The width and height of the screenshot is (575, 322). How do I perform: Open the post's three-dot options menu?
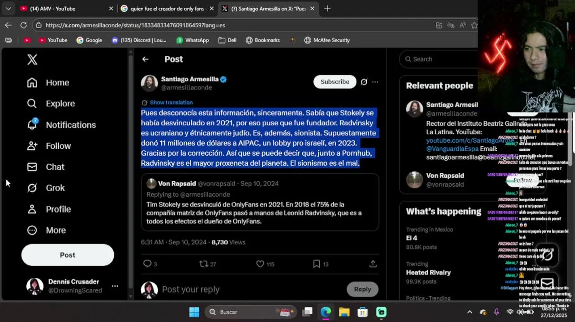click(x=375, y=82)
